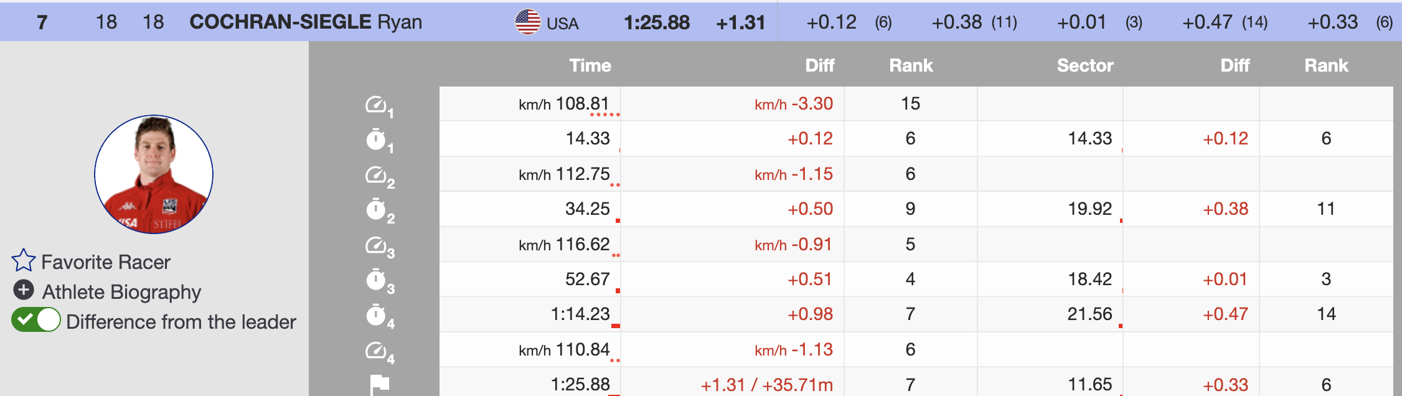Image resolution: width=1402 pixels, height=396 pixels.
Task: Click the finish flag icon
Action: coord(379,384)
